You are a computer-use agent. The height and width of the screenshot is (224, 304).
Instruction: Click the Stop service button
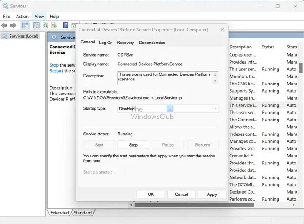point(133,145)
